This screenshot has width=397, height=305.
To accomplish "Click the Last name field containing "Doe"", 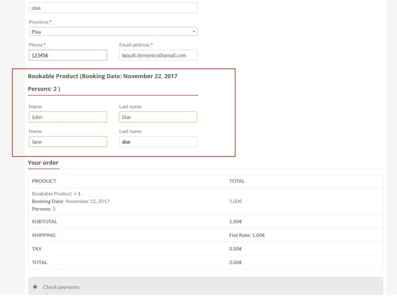I will point(157,117).
